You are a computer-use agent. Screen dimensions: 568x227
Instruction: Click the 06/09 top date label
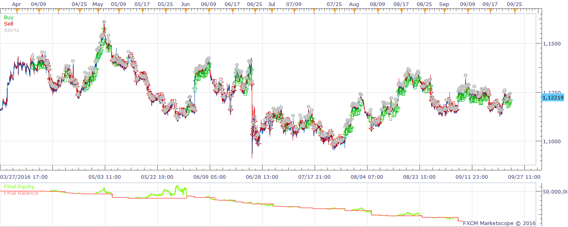click(209, 4)
